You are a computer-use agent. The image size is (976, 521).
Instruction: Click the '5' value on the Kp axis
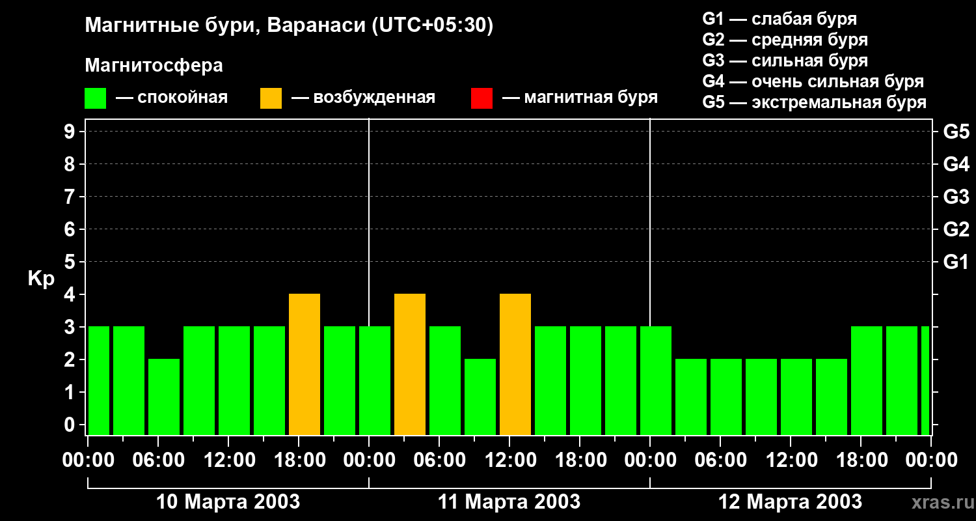[x=71, y=262]
